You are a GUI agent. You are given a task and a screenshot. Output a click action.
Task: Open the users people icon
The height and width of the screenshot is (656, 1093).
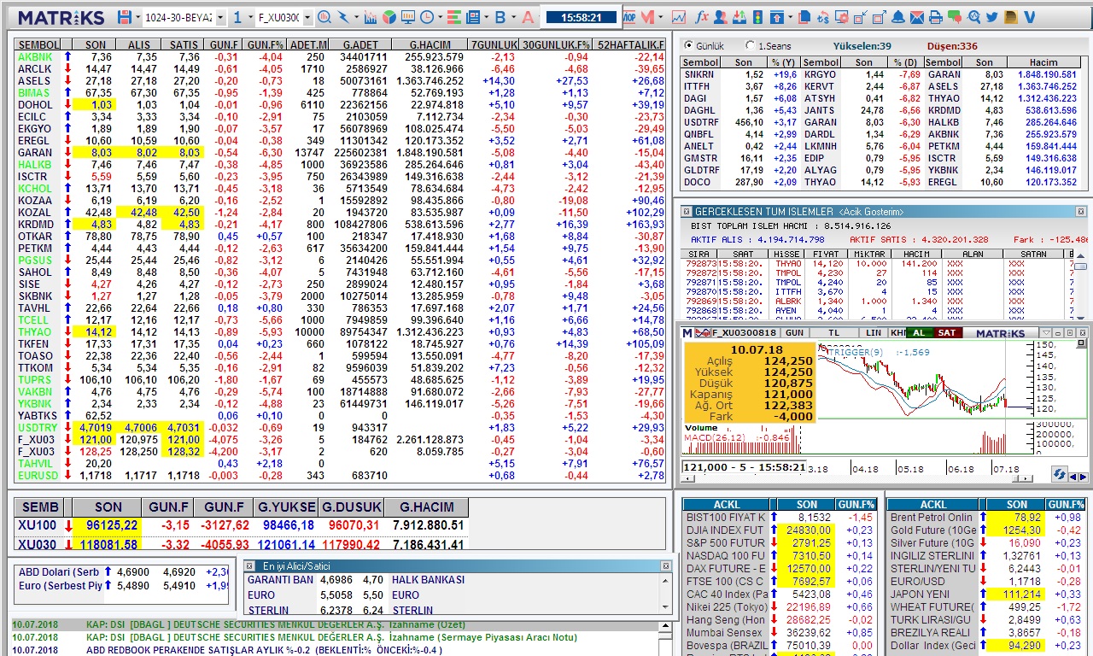(720, 17)
